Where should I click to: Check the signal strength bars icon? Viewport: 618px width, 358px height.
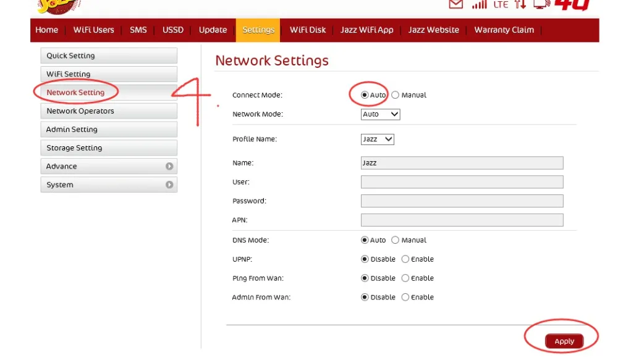(x=480, y=4)
